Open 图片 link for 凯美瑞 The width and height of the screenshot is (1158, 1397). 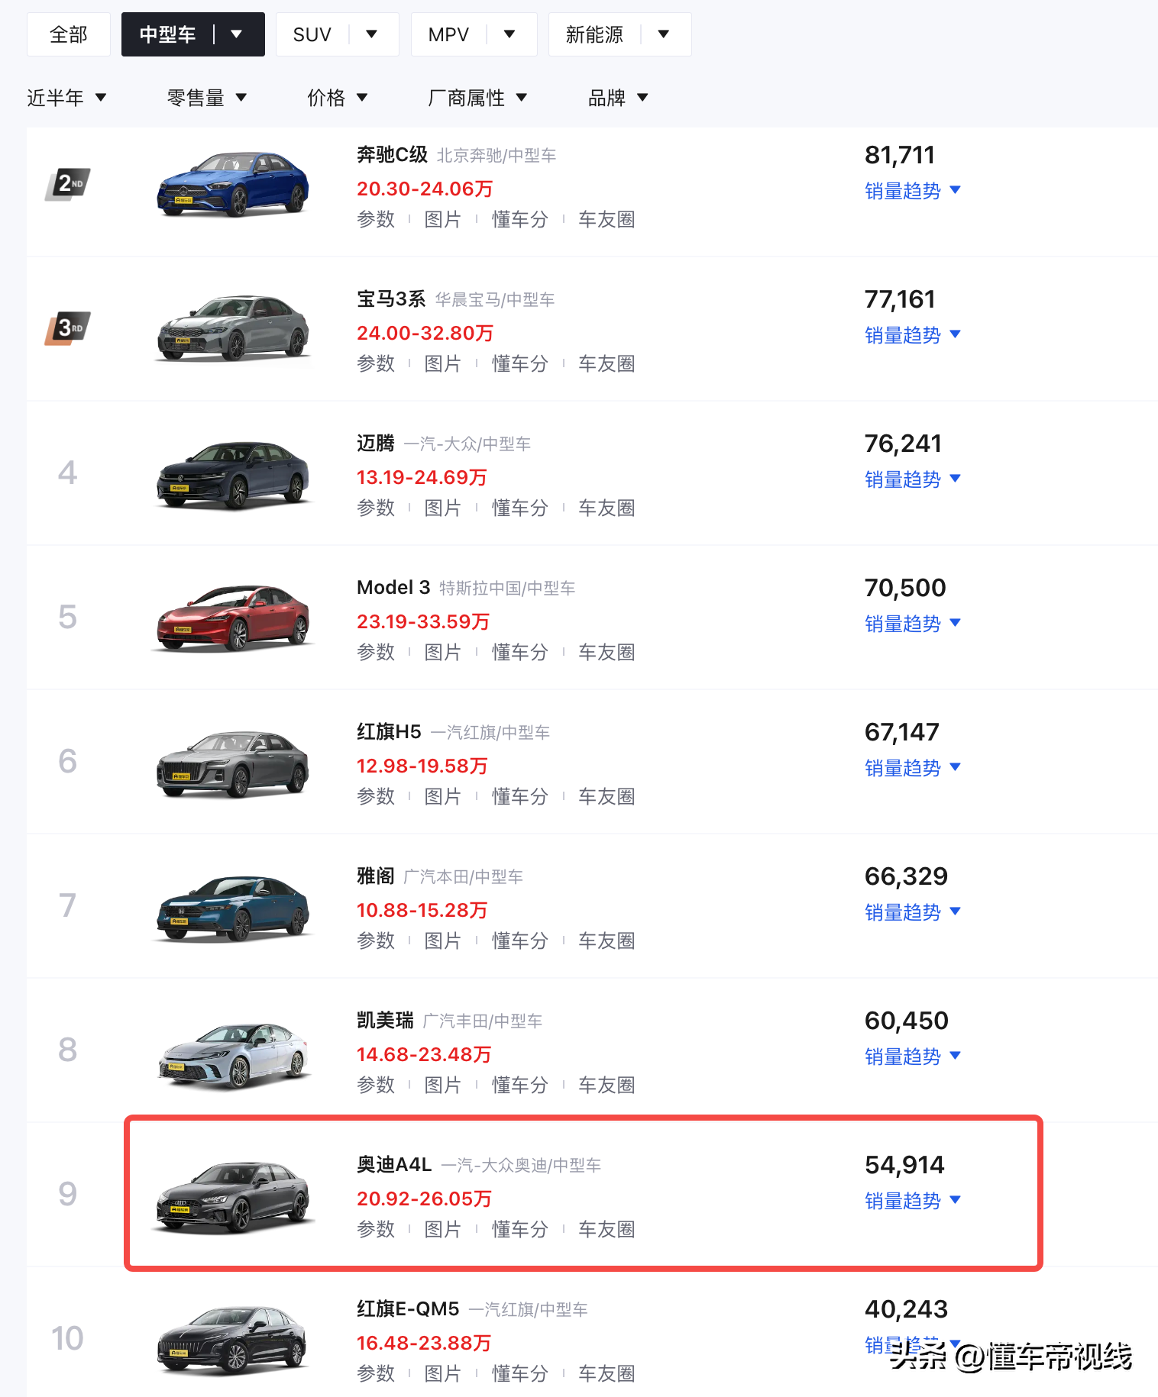pos(443,1086)
